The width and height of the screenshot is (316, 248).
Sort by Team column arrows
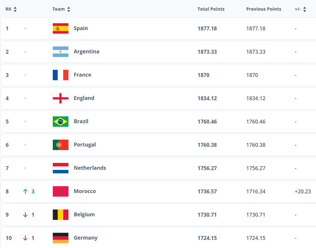coord(69,9)
